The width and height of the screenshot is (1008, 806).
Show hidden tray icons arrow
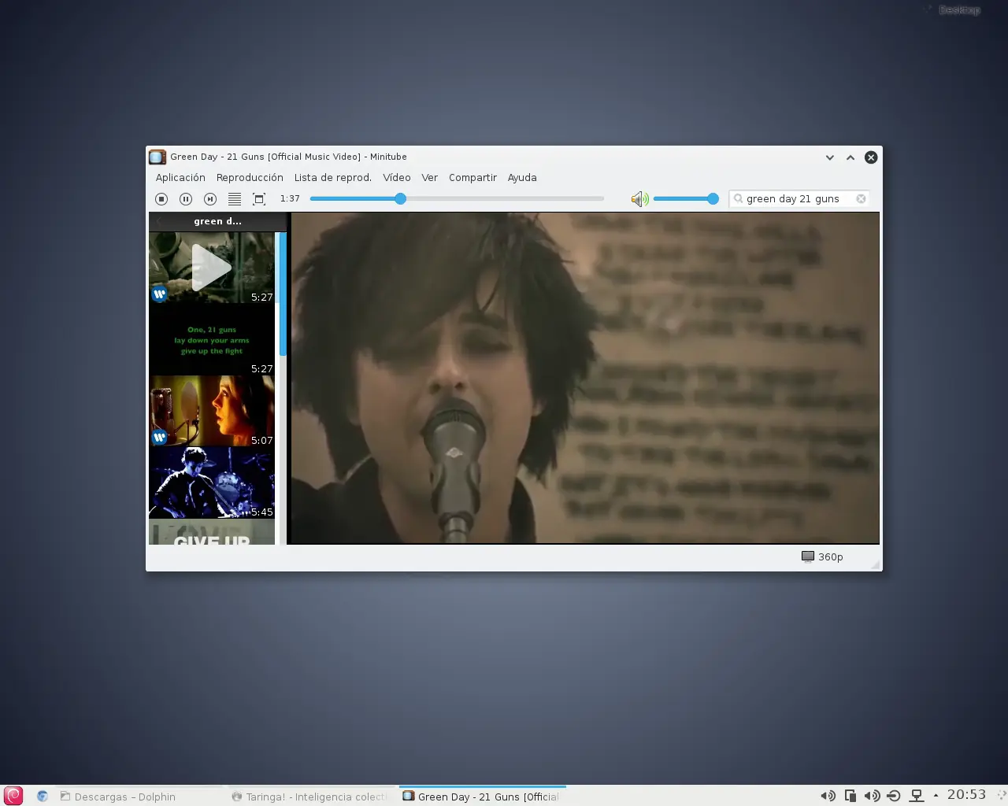pos(936,795)
